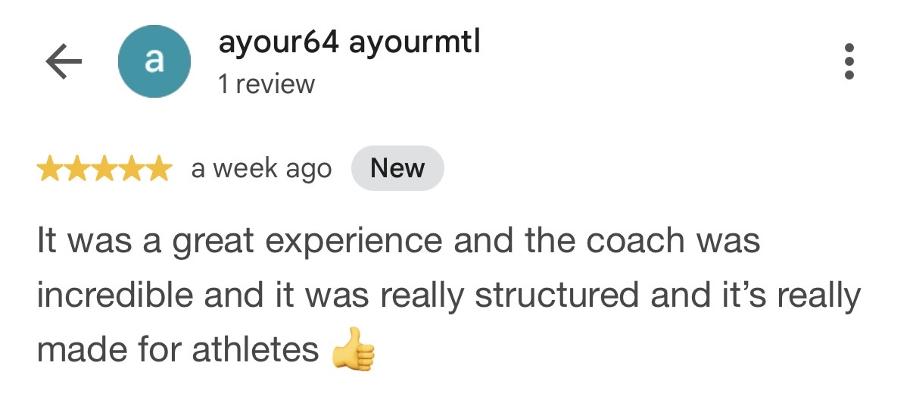Click the thumbs-up emoji in the review
Screen dimensions: 913x397
354,350
